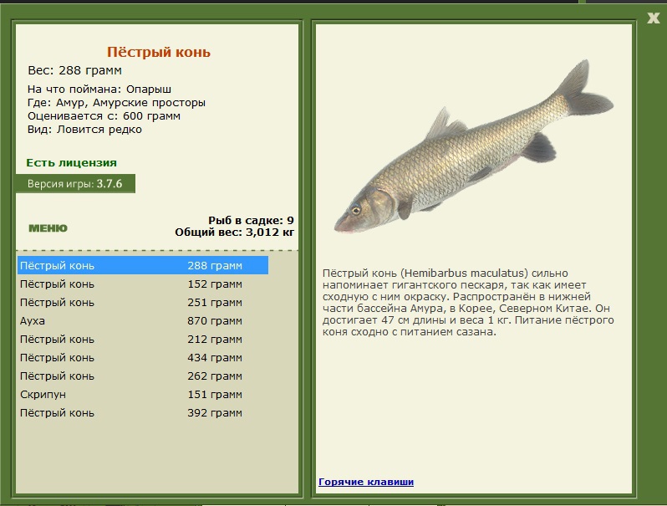Select Пёстрый конь 288 грамм row
The image size is (667, 506).
click(143, 265)
